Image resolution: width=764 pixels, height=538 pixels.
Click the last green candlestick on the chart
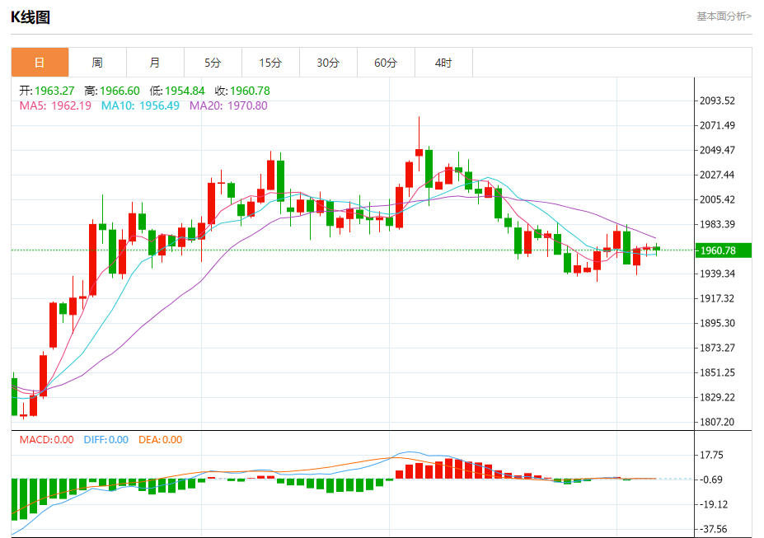pos(656,249)
